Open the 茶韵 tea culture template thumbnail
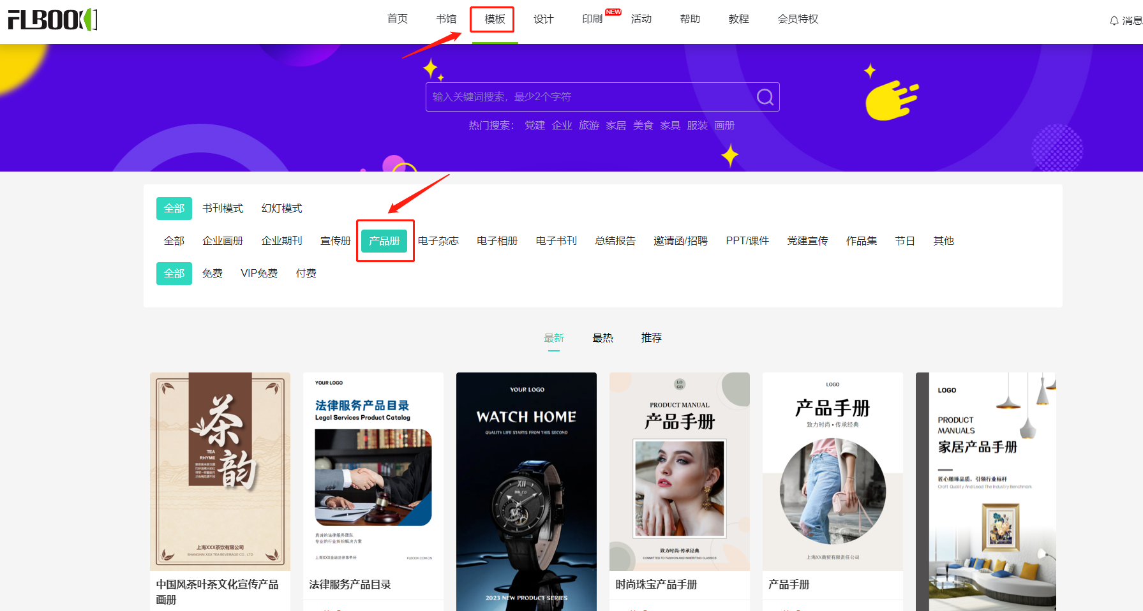Screen dimensions: 1143x611 click(220, 471)
